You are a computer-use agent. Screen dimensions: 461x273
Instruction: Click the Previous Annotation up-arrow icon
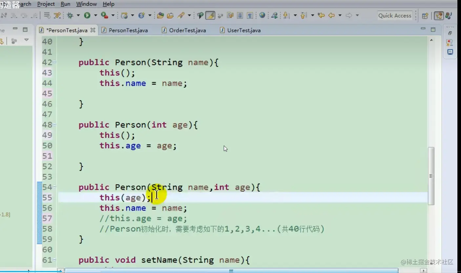point(304,15)
